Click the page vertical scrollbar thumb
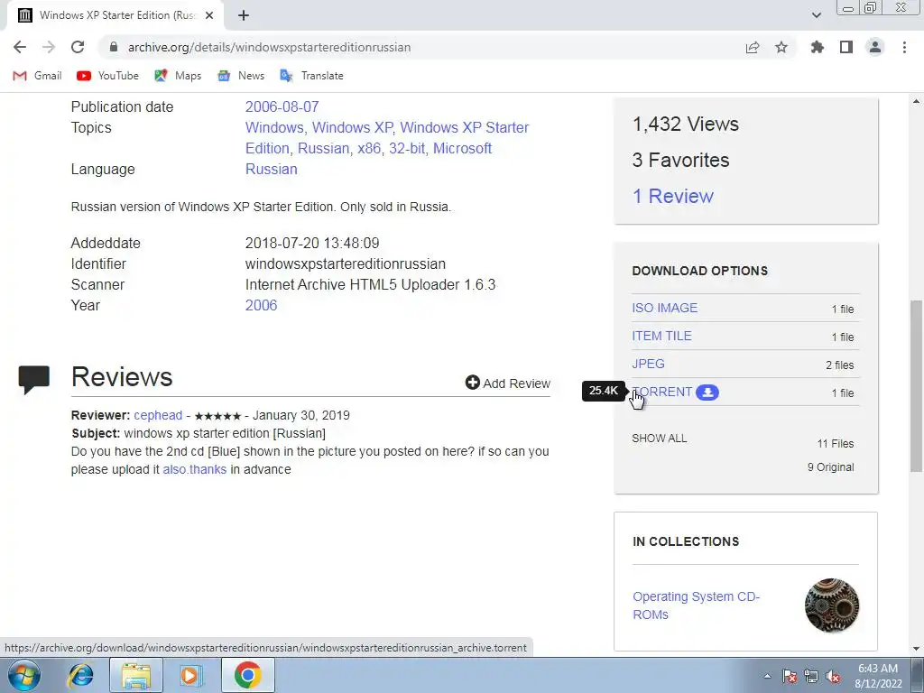Image resolution: width=924 pixels, height=693 pixels. tap(916, 385)
